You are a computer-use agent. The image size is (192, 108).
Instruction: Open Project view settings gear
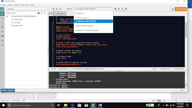coord(39,13)
